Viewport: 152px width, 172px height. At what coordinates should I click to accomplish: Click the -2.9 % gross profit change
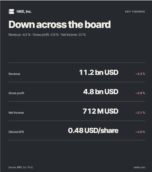(140, 93)
